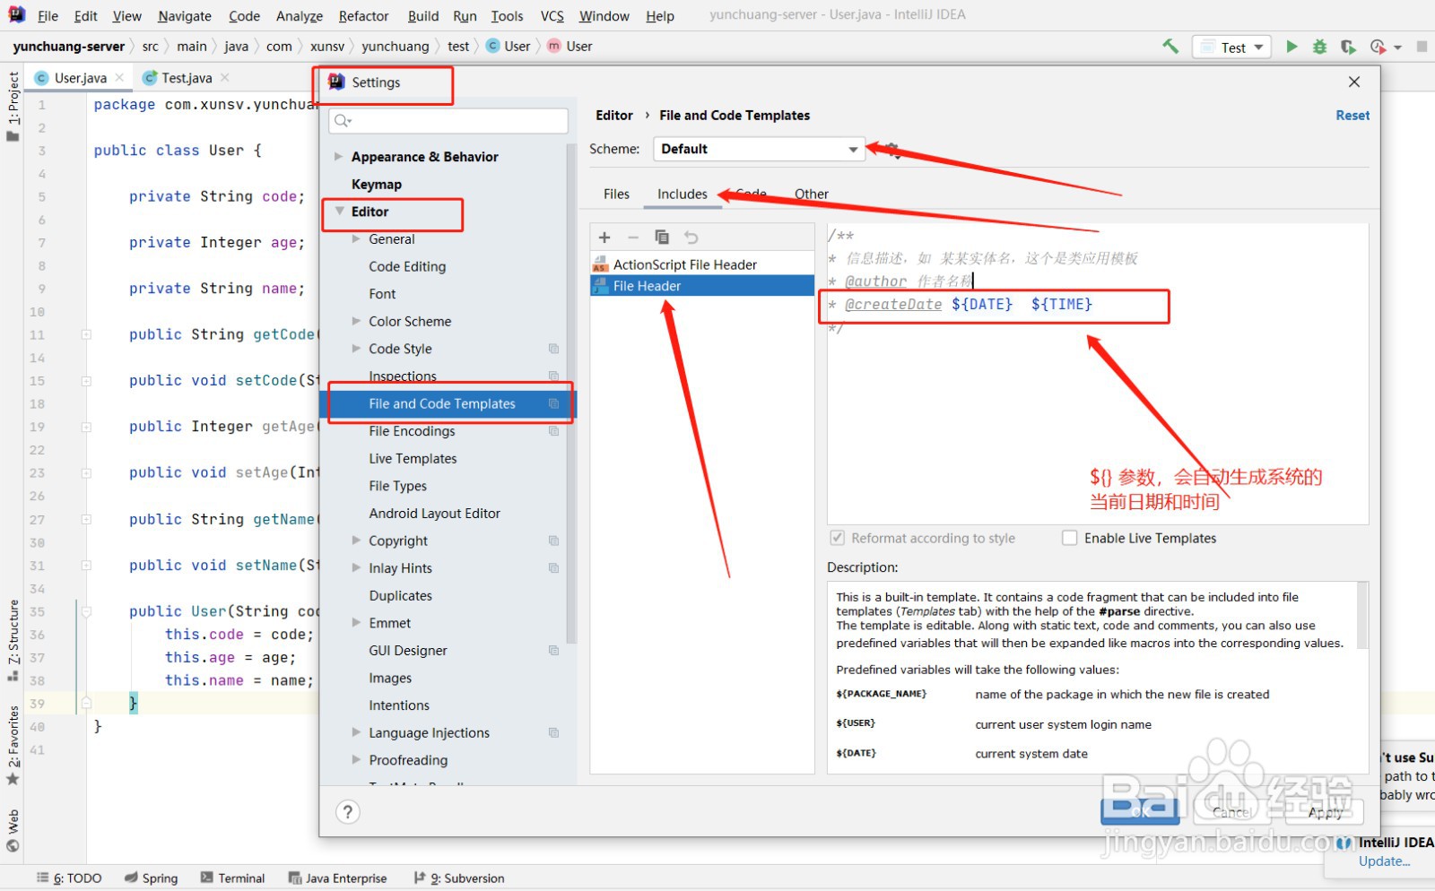
Task: Switch to the Files tab
Action: point(616,194)
